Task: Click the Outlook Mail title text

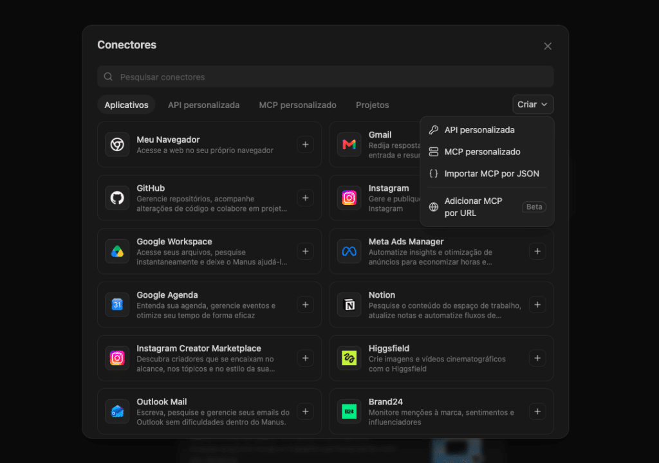Action: tap(162, 402)
